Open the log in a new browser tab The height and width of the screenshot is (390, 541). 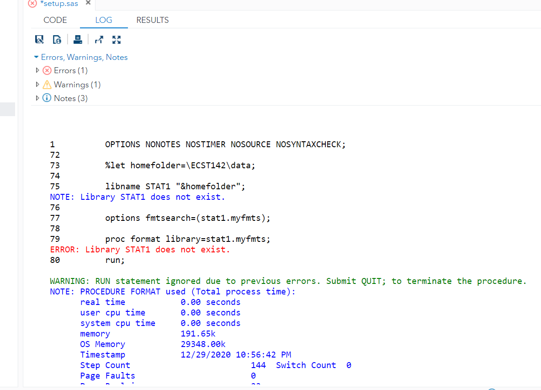99,39
